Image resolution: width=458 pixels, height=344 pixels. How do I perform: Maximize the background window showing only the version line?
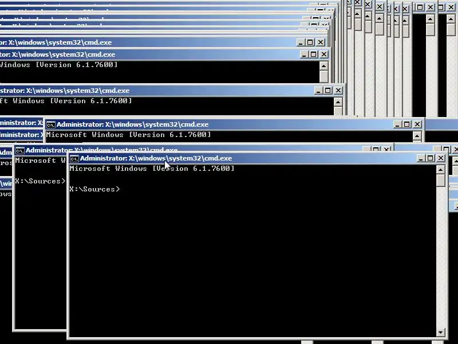coord(407,124)
